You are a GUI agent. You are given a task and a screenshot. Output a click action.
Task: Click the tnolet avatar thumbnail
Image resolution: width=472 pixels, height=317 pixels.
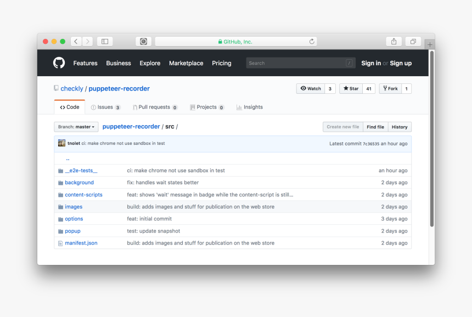[x=61, y=143]
